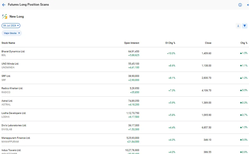Click OI Chg +7.3% for Radico Khaitan

click(172, 90)
